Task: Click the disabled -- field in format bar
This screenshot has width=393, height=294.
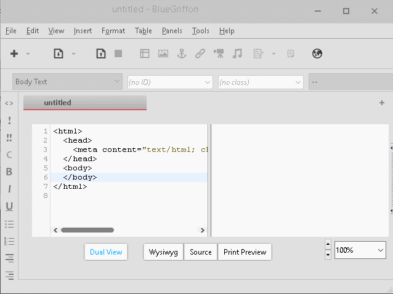Action: point(351,82)
